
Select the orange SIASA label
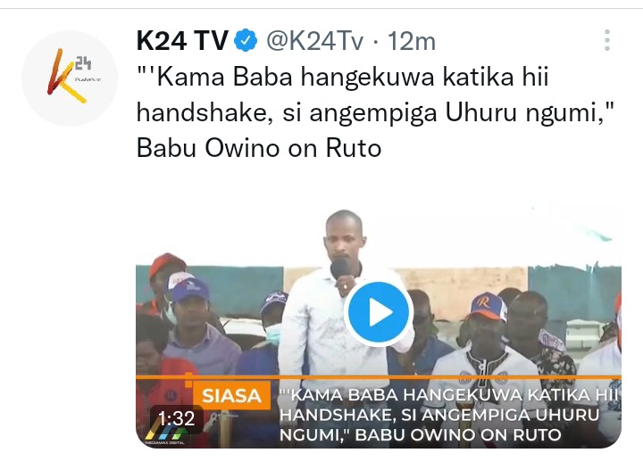(231, 396)
